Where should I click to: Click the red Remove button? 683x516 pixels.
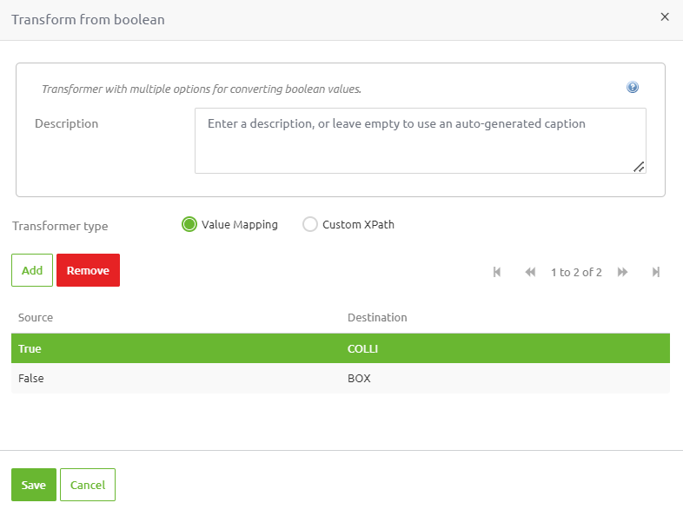[88, 270]
